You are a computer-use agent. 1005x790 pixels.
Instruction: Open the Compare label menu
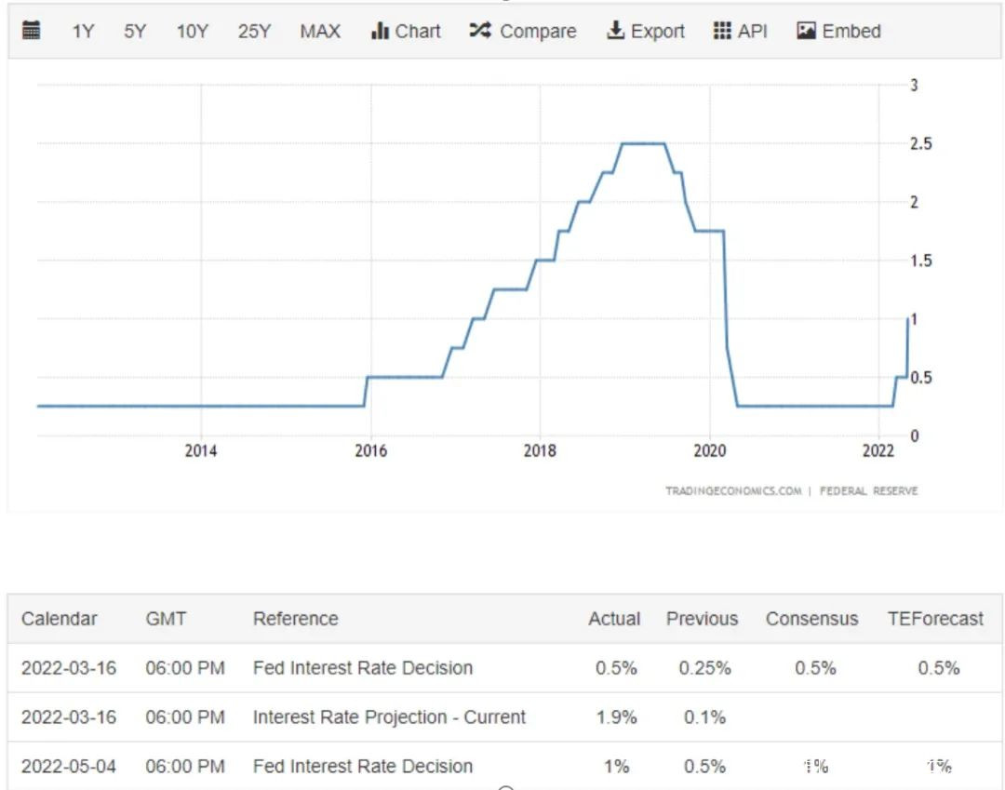click(x=538, y=31)
